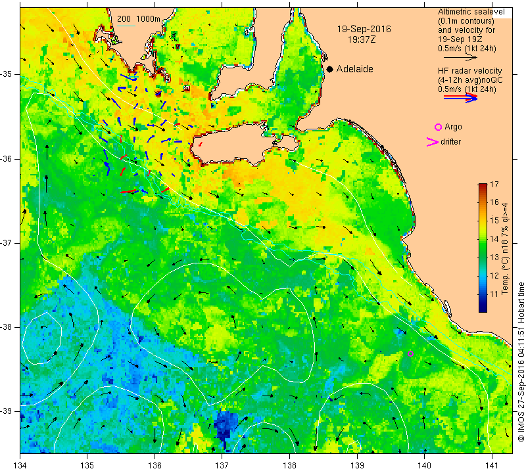Click the longitude axis label '138'
Screen dimensions: 526x473
tap(289, 466)
